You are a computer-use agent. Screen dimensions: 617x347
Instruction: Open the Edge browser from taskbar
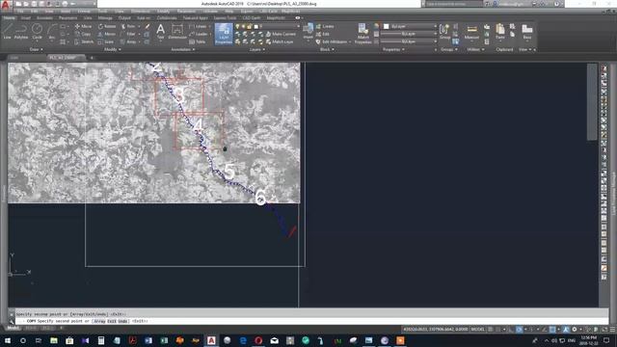[243, 340]
